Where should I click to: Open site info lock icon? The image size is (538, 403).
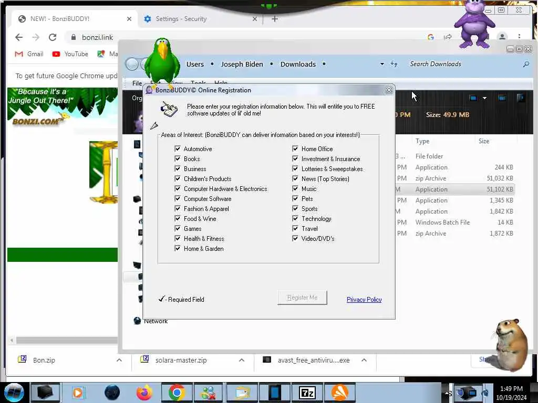point(73,37)
